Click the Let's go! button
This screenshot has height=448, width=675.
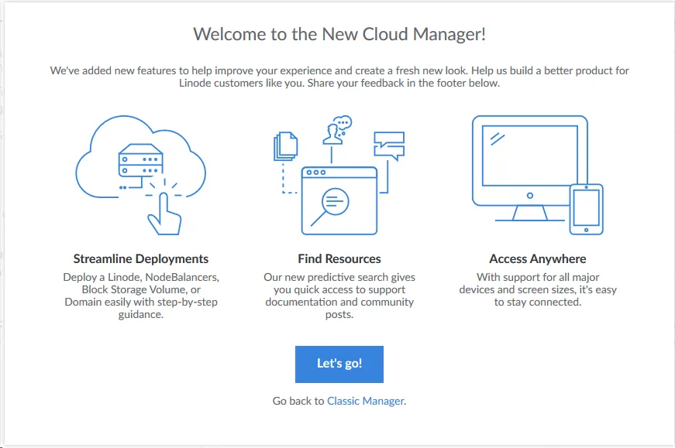click(339, 364)
